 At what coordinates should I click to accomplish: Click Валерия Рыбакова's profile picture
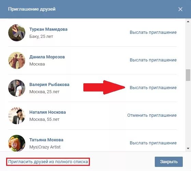pos(17,88)
